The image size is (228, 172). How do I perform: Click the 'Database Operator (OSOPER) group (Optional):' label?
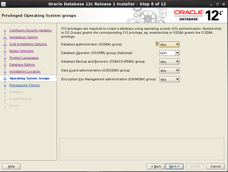pyautogui.click(x=97, y=53)
